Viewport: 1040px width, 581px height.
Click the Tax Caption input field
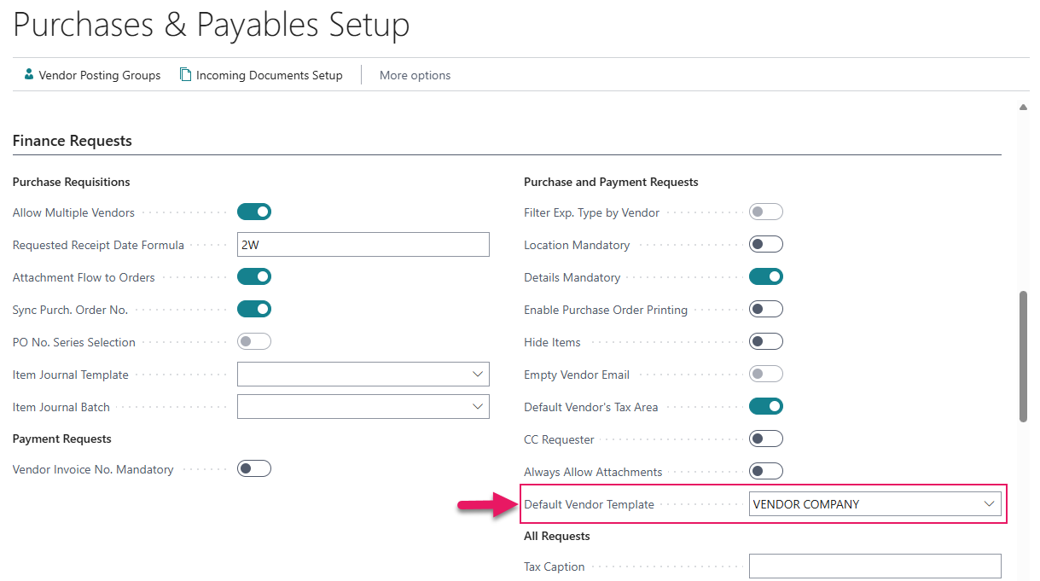click(874, 566)
